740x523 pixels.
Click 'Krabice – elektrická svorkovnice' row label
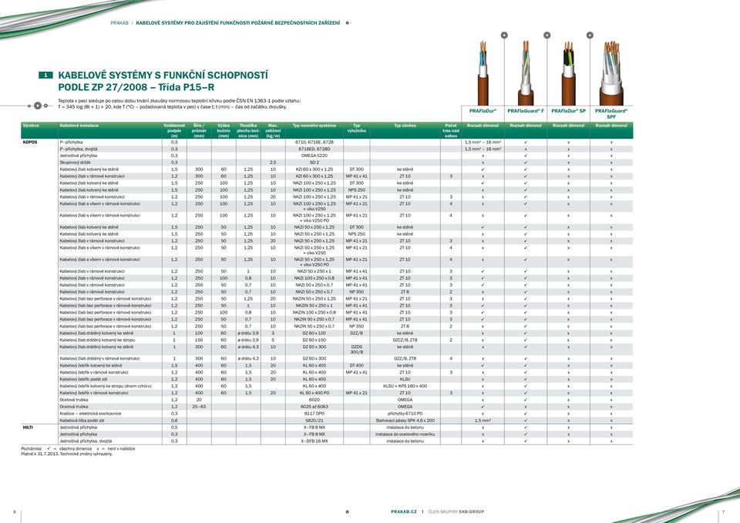point(91,414)
